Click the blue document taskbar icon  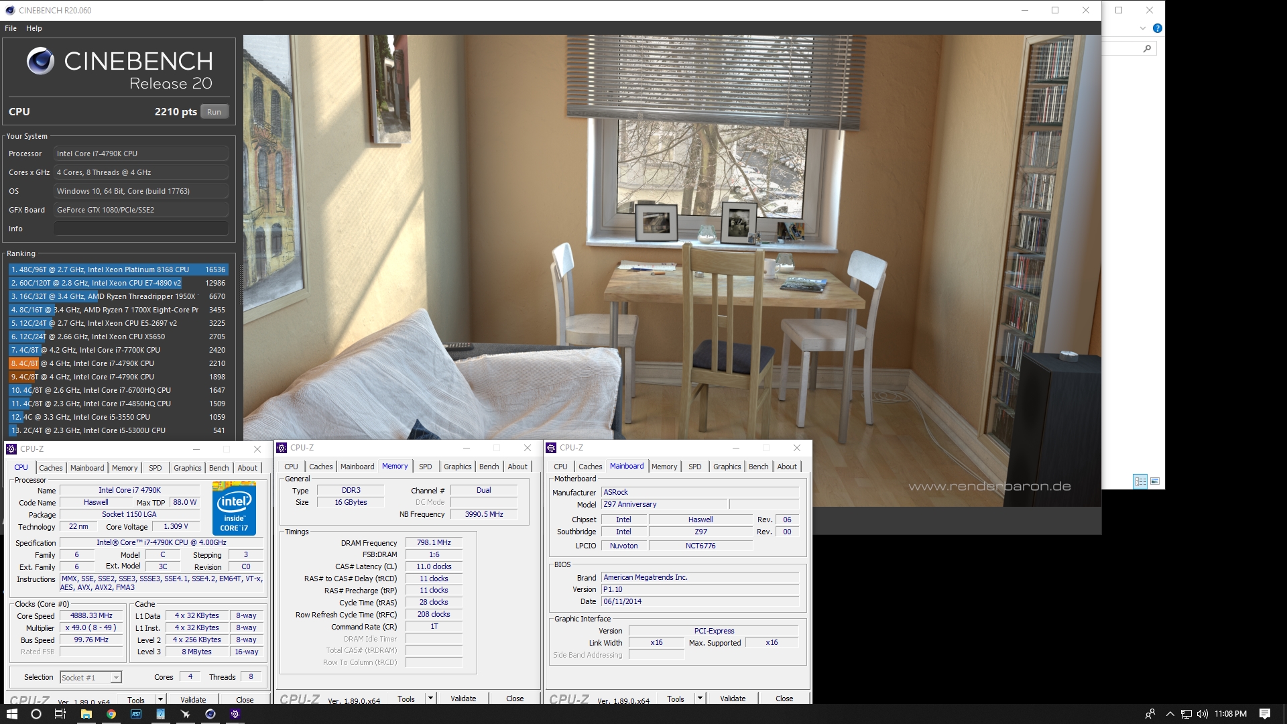click(161, 714)
